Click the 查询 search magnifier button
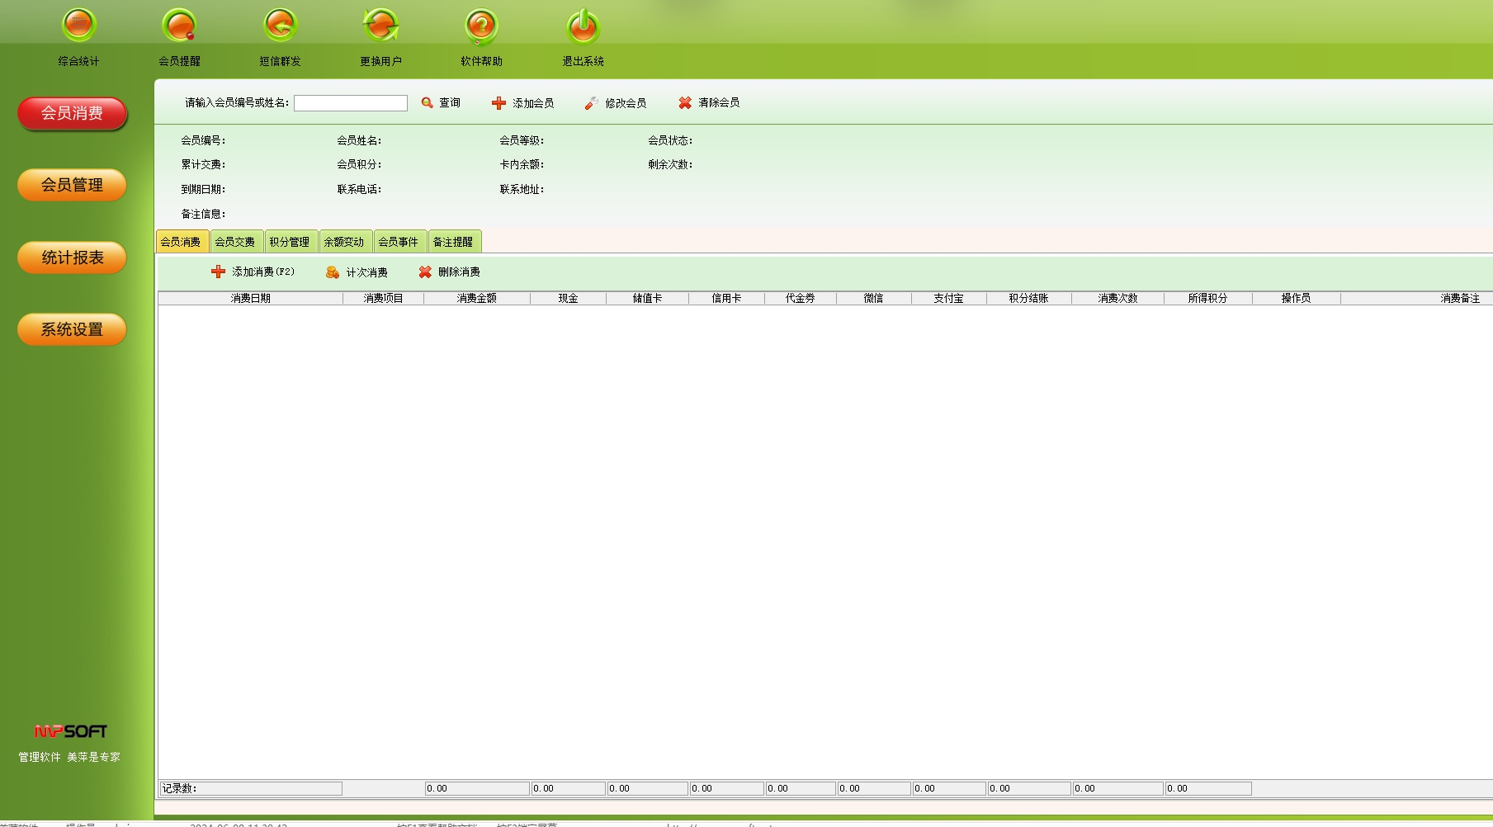Screen dimensions: 1493x827 [441, 103]
